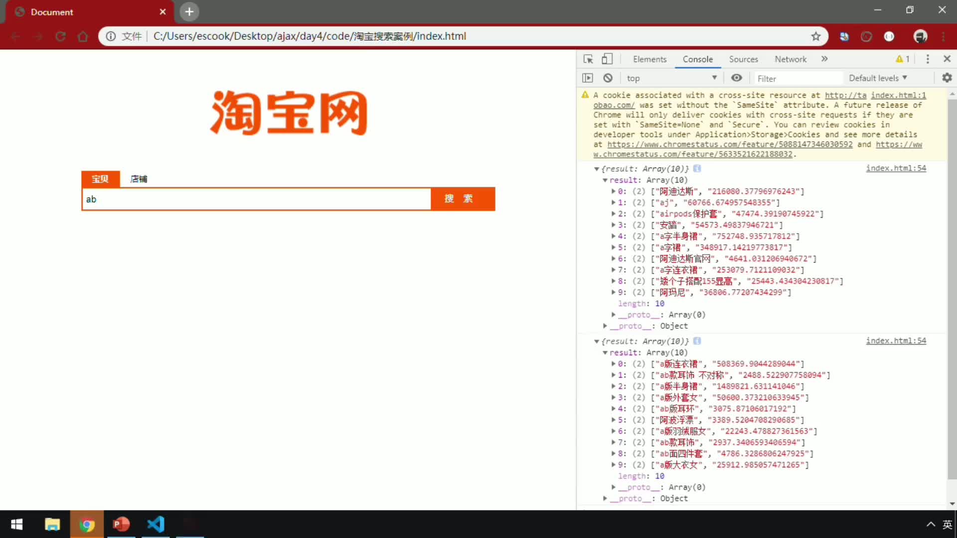The height and width of the screenshot is (538, 957).
Task: Expand entry containing "airpods保护套"
Action: [614, 214]
